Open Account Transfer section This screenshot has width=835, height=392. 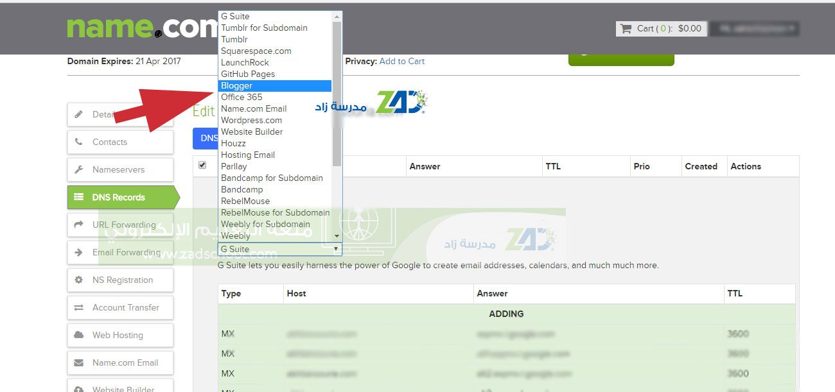pos(120,307)
